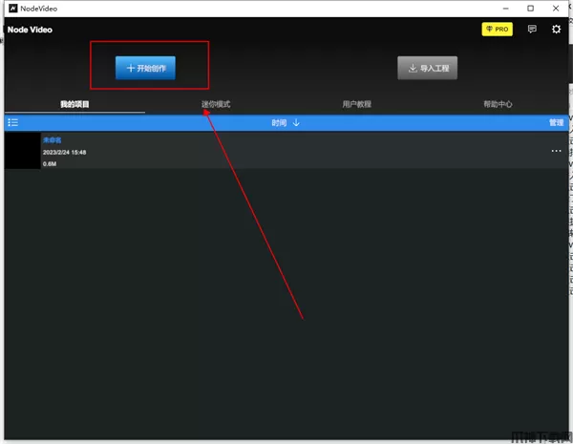Maximize the NodeVideo window
This screenshot has width=573, height=444.
[x=530, y=9]
